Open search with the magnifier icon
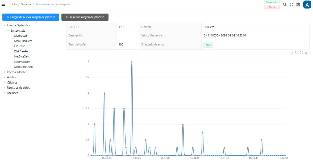313x162 pixels. [285, 5]
